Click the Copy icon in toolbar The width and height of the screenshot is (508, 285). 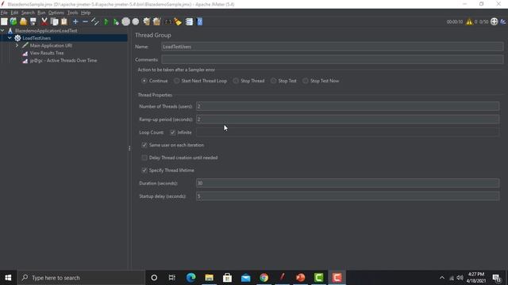pos(55,21)
